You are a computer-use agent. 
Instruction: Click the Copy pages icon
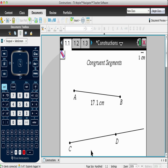(x=63, y=20)
